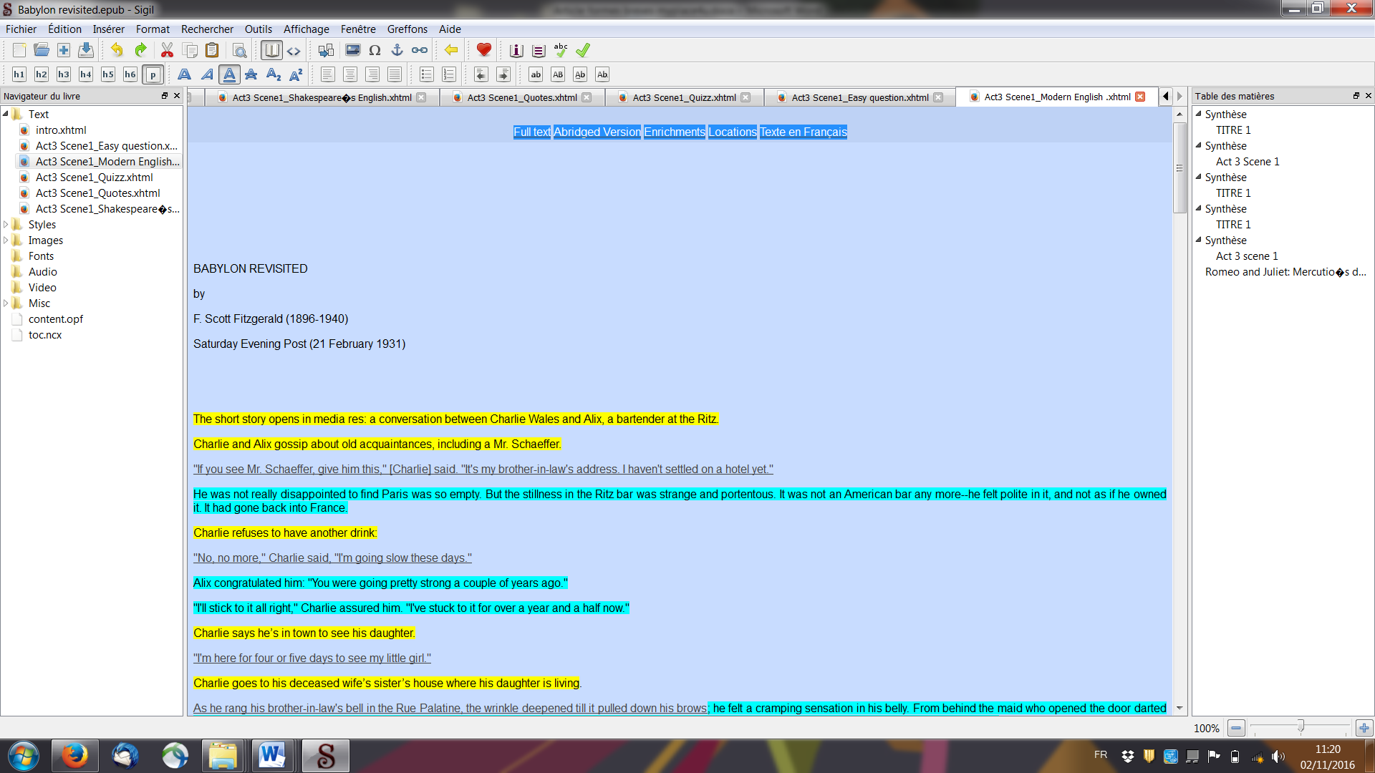
Task: Apply h2 heading style
Action: tap(42, 74)
